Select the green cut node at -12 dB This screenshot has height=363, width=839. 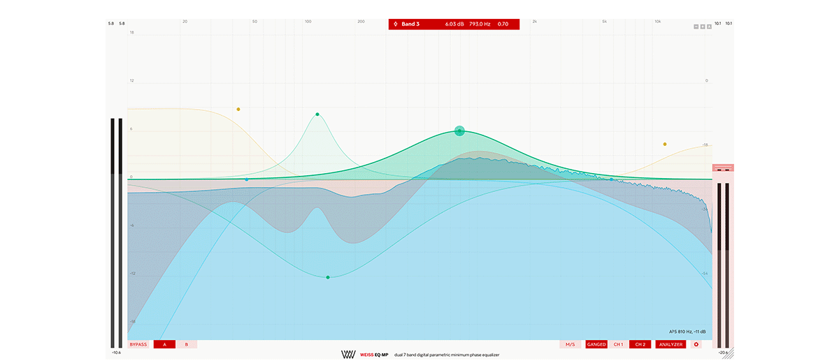[x=328, y=277]
